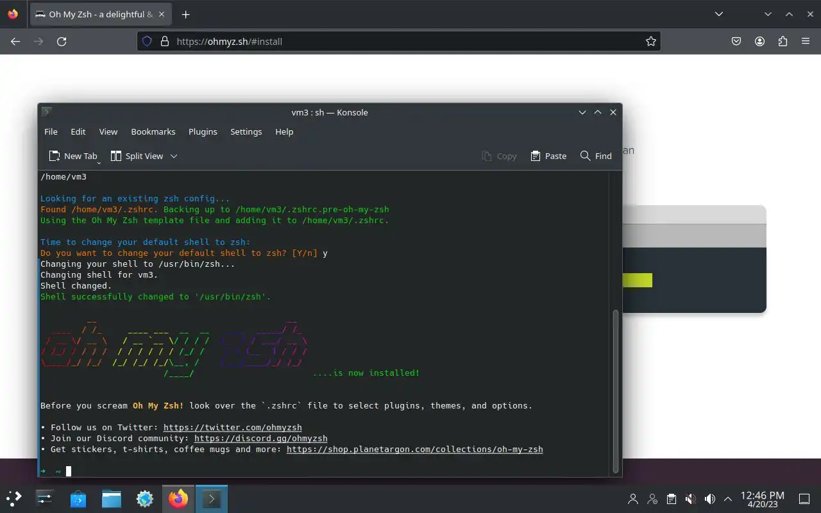Image resolution: width=821 pixels, height=513 pixels.
Task: Open the planetargon shop link
Action: [414, 449]
